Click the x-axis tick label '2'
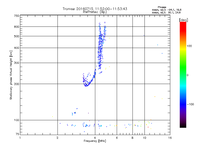 point(57,138)
